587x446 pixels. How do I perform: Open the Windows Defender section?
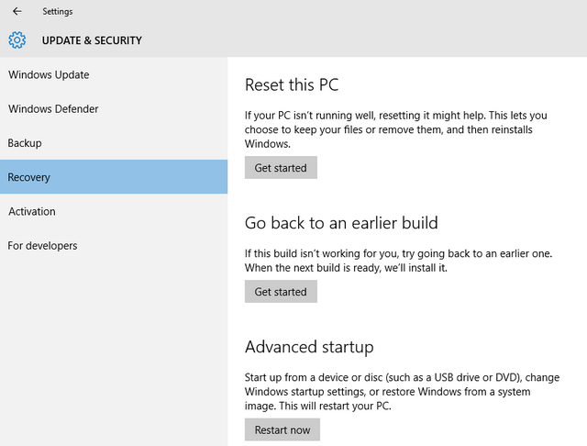tap(114, 108)
